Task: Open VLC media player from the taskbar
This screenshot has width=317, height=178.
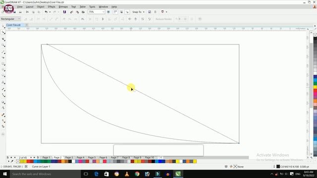Action: [127, 174]
